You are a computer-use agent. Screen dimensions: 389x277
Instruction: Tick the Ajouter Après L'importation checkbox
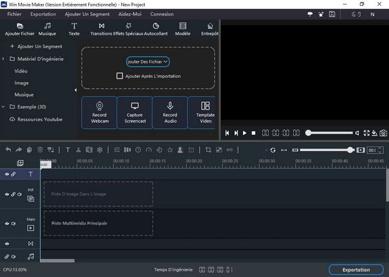tap(119, 76)
